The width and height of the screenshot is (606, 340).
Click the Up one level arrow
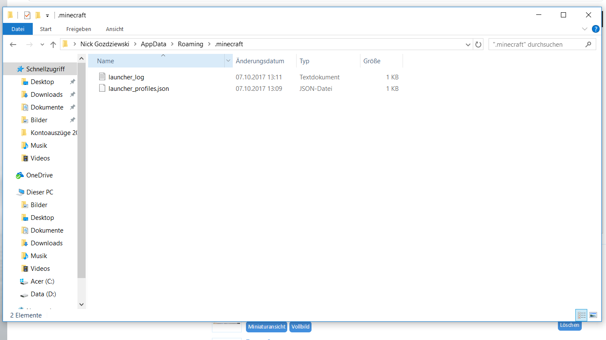click(x=53, y=45)
